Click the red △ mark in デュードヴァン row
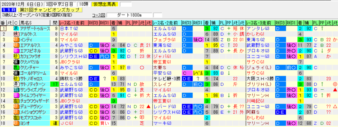 tap(335, 106)
